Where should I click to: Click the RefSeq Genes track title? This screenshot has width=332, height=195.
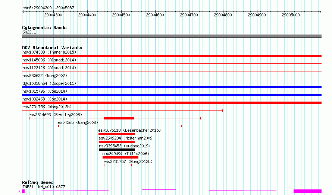click(x=38, y=182)
